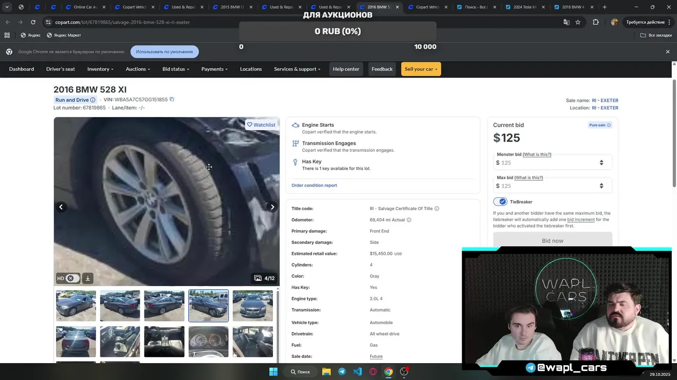
Task: Switch to the Online Car Au browser tab
Action: [85, 7]
